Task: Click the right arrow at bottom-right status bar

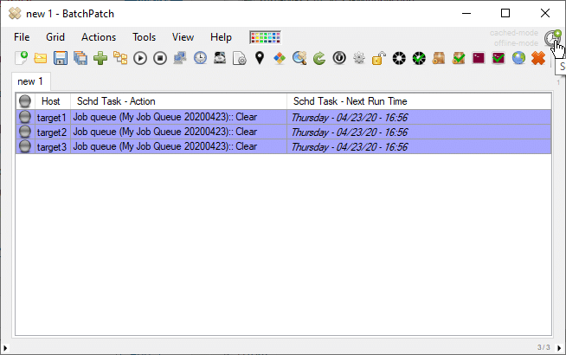Action: click(559, 348)
